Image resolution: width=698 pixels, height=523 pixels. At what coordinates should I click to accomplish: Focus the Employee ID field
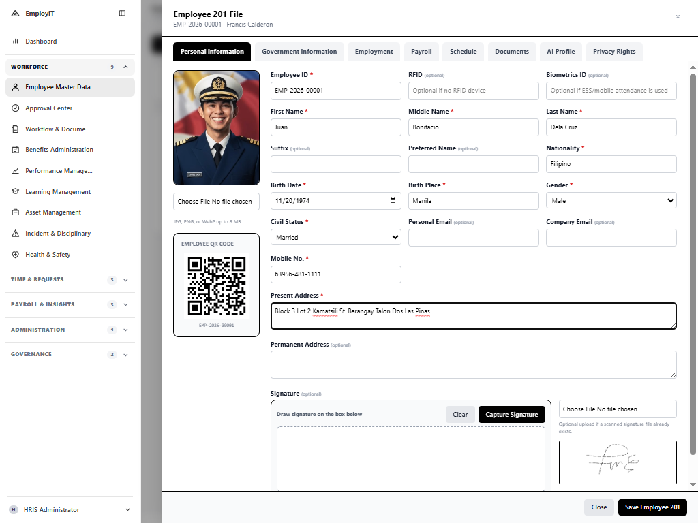point(335,91)
